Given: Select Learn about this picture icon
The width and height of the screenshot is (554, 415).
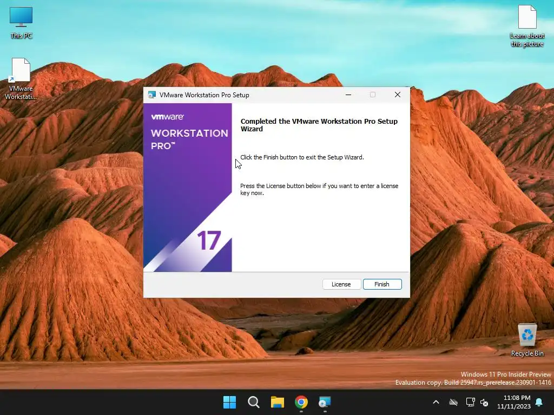Looking at the screenshot, I should coord(527,26).
